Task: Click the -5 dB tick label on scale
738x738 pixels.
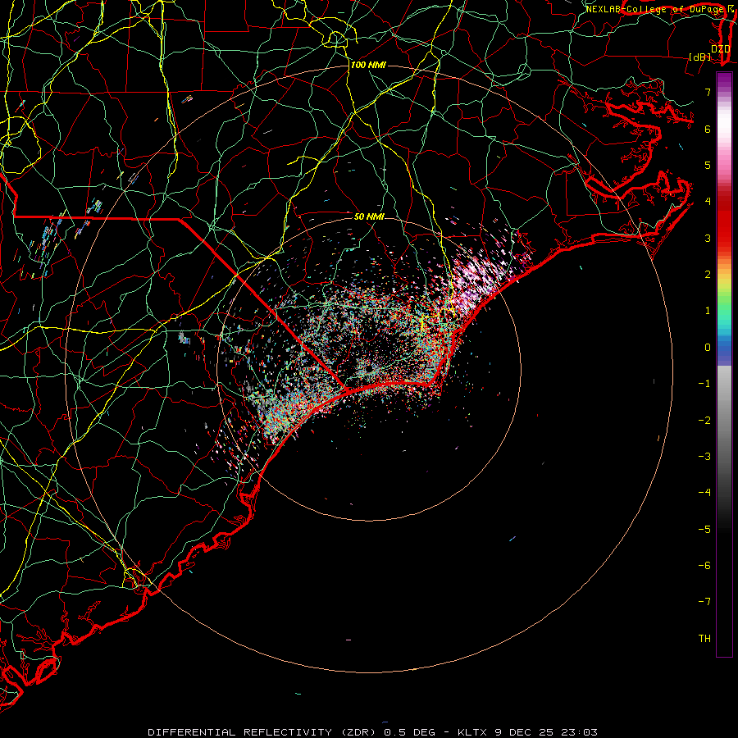Action: [x=704, y=529]
